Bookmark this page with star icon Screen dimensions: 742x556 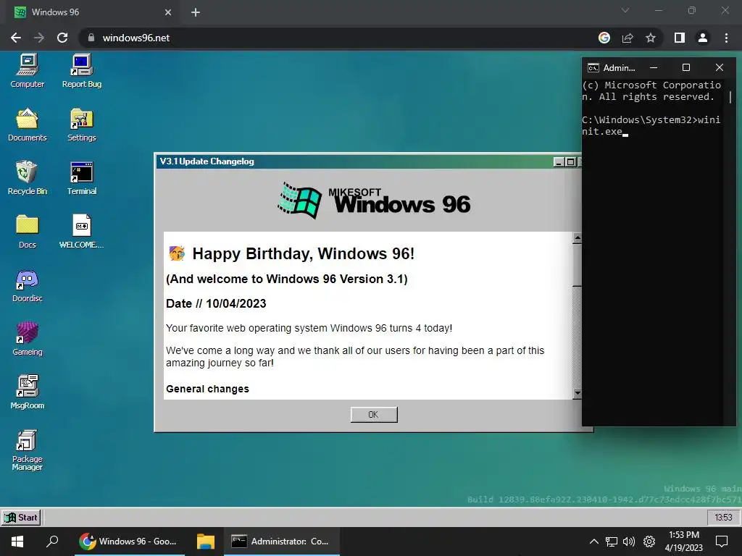click(x=651, y=38)
